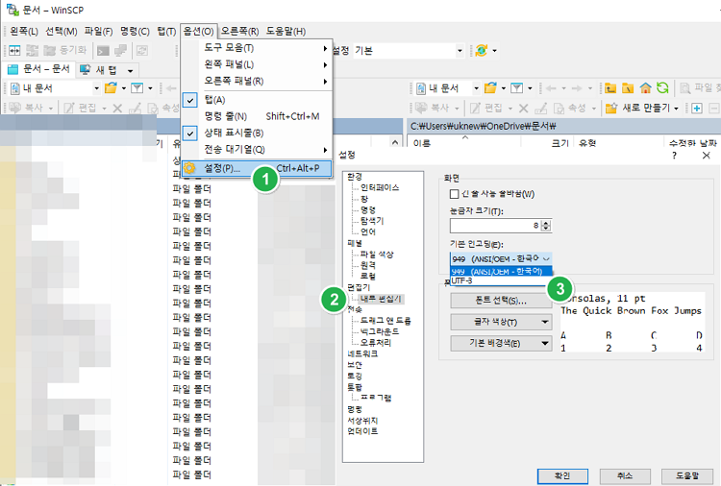Image resolution: width=721 pixels, height=486 pixels.
Task: Click the filter icon in left panel
Action: (137, 87)
